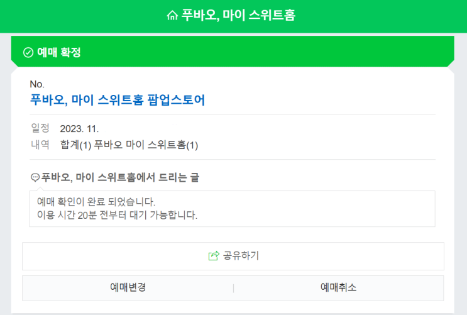Click the checkmark icon beside 예매 확정

point(28,53)
